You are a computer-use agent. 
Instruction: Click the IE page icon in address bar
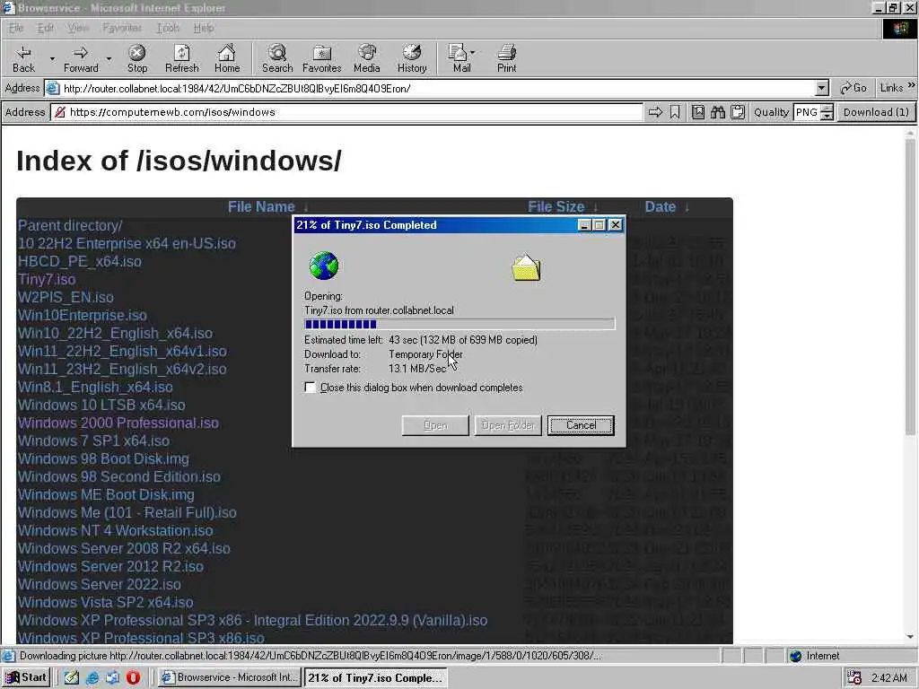(53, 89)
